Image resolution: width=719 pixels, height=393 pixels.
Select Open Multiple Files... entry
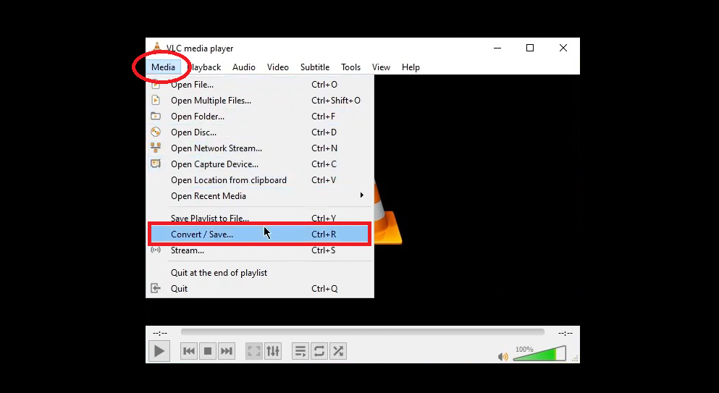(x=259, y=101)
